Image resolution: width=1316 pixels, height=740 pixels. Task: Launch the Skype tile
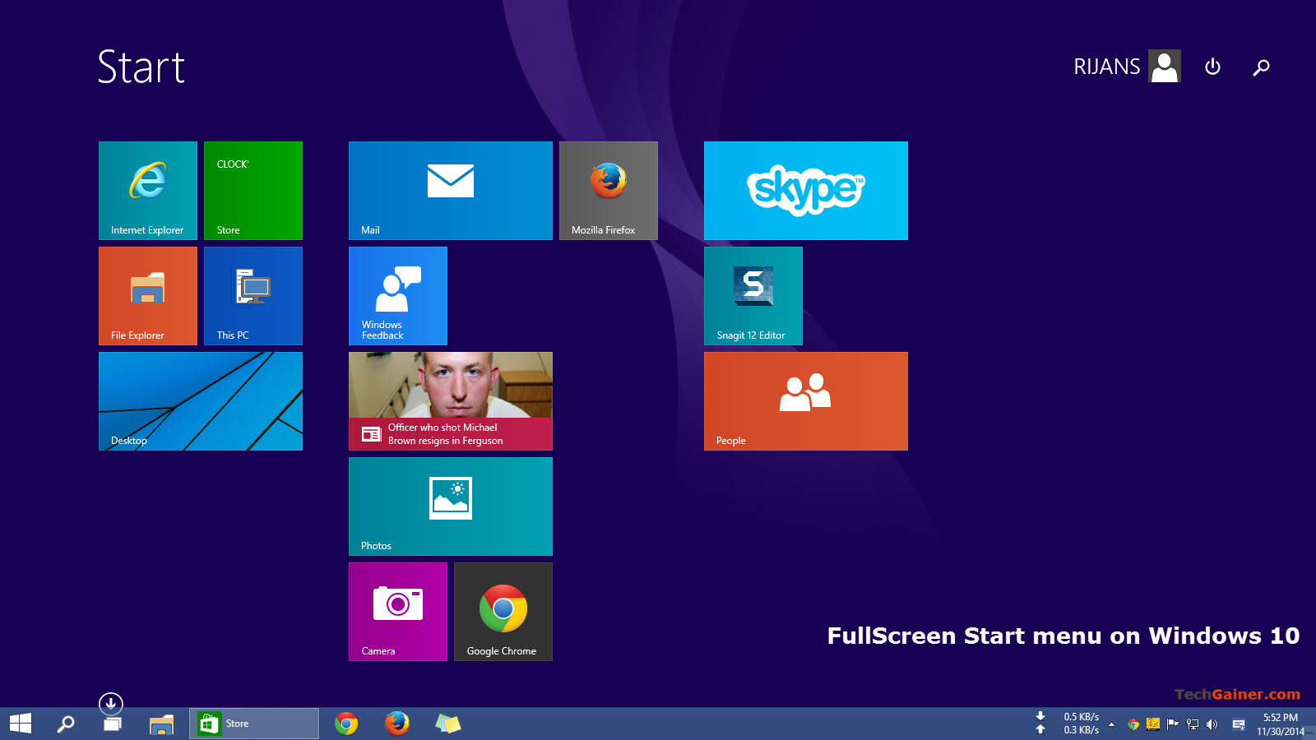tap(804, 190)
